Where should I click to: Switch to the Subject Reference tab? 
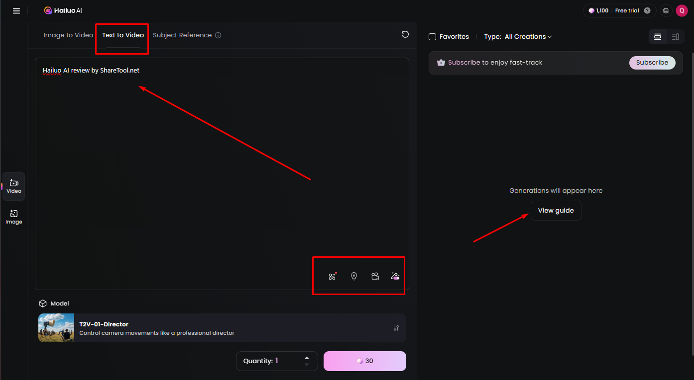182,35
